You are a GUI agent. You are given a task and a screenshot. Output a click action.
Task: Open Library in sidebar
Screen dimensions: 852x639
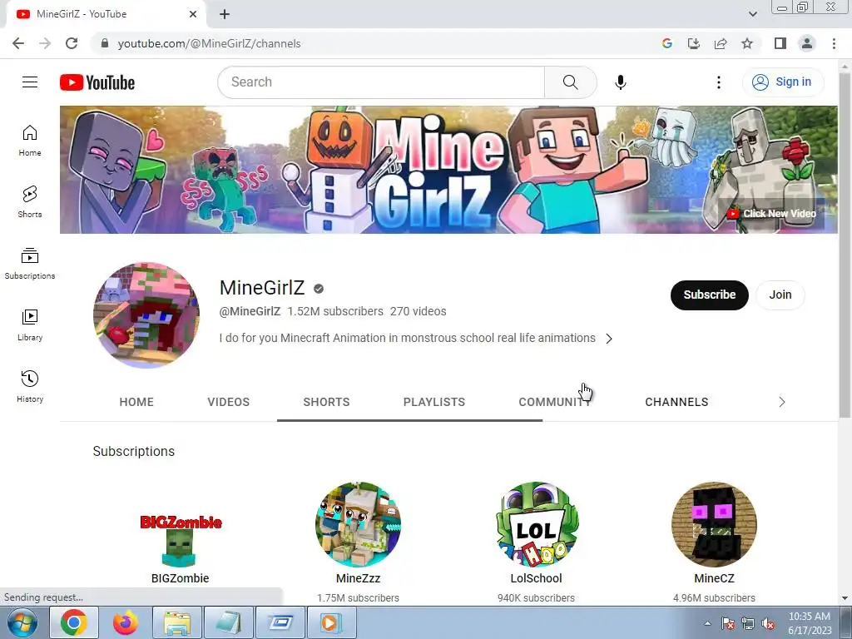tap(30, 325)
